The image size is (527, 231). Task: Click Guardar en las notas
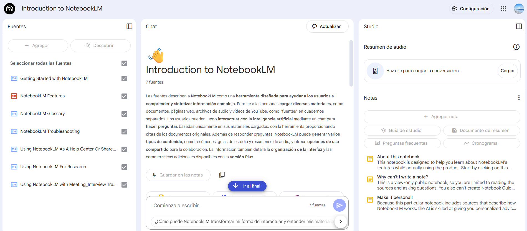pos(178,175)
